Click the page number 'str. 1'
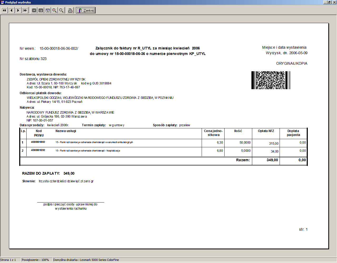Image resolution: width=337 pixels, height=263 pixels. 303,229
